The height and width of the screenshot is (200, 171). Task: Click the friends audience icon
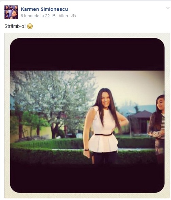point(73,16)
